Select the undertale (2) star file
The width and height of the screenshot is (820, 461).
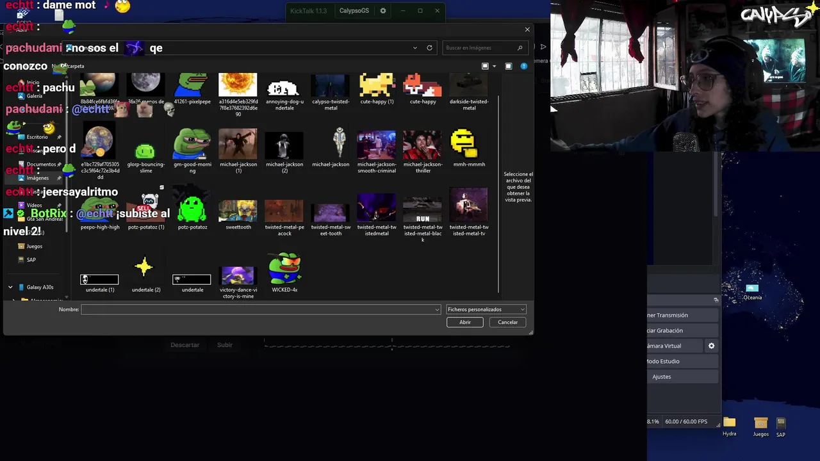(x=146, y=275)
